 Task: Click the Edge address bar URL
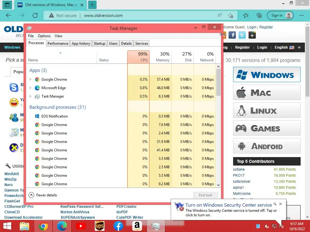pyautogui.click(x=103, y=15)
